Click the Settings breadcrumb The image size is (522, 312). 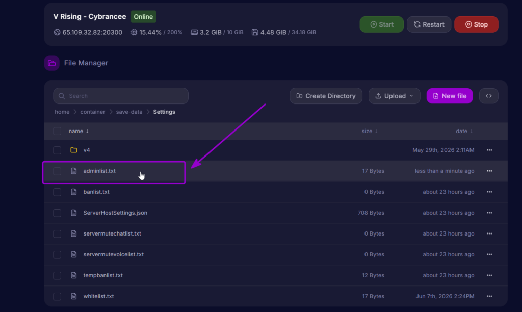click(x=164, y=112)
